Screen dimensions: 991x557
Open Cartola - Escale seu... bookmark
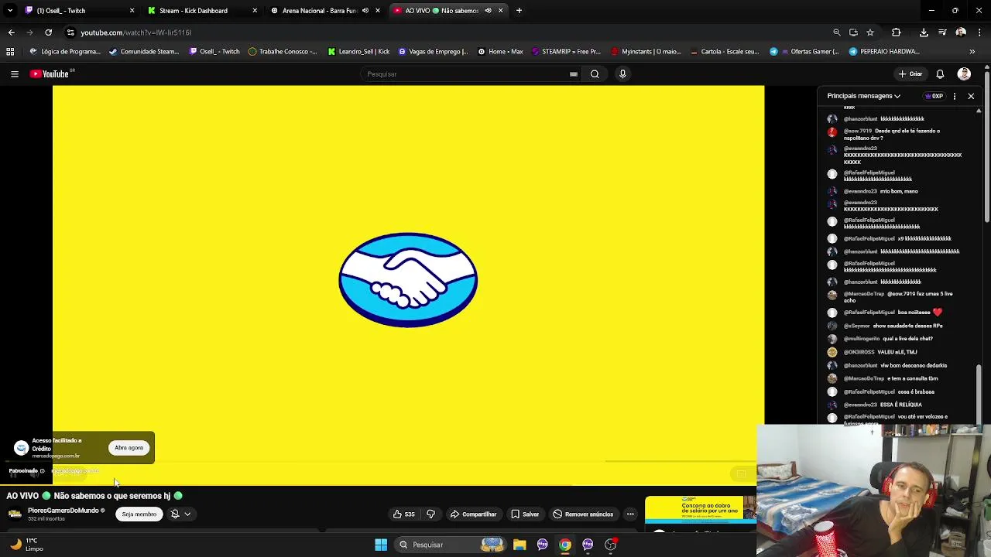[724, 52]
